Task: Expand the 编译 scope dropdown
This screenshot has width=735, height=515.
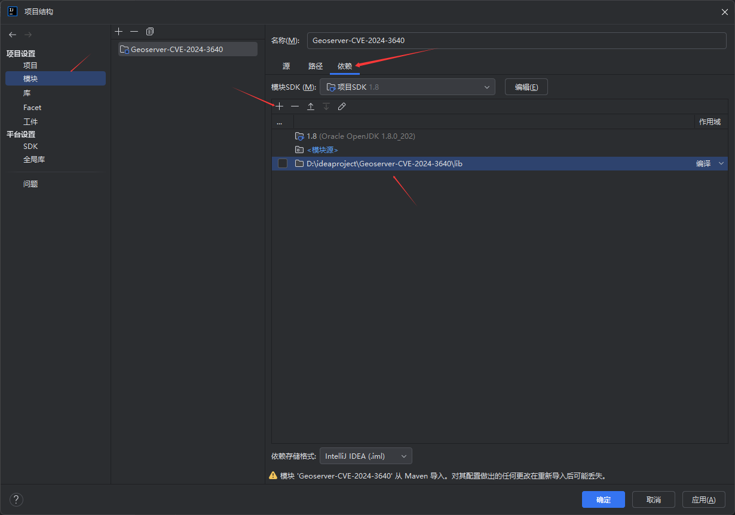Action: [x=721, y=164]
